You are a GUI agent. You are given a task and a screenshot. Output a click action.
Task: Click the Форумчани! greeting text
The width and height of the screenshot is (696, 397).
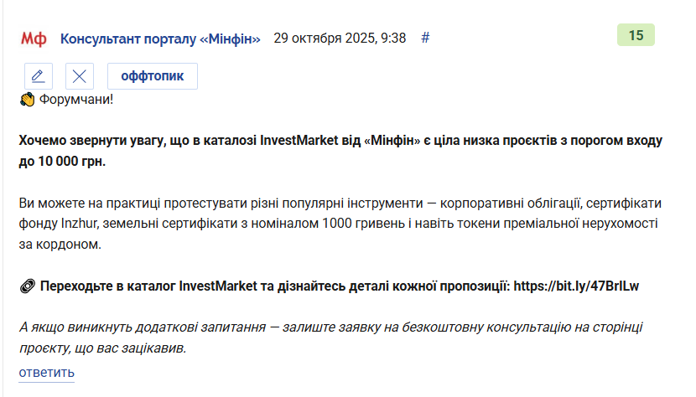[76, 100]
